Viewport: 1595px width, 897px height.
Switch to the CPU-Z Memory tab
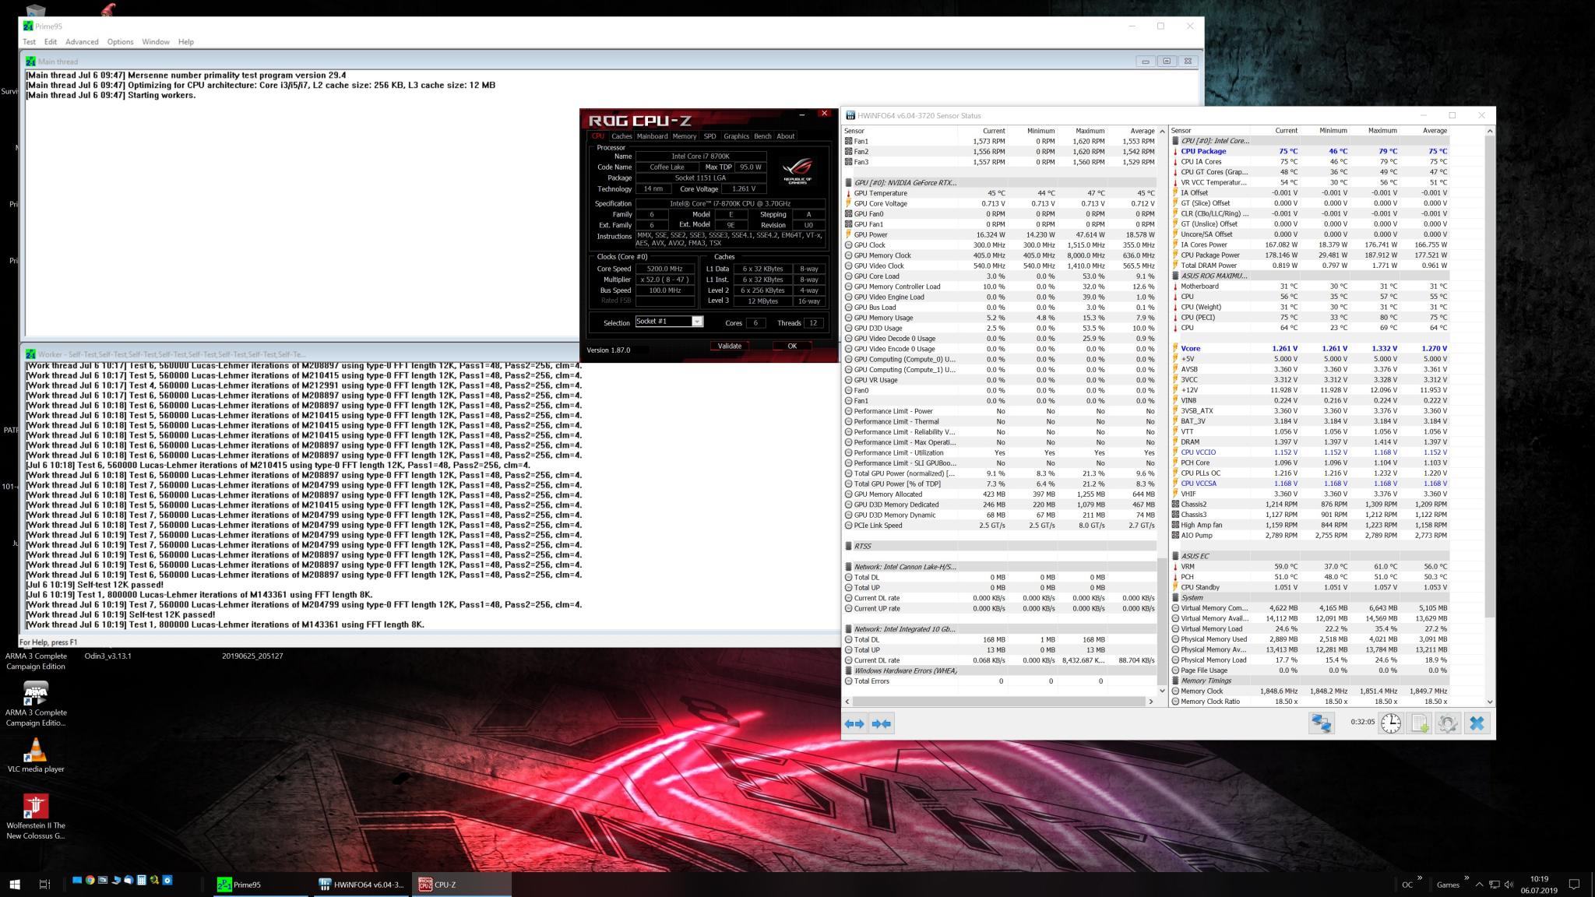point(684,136)
